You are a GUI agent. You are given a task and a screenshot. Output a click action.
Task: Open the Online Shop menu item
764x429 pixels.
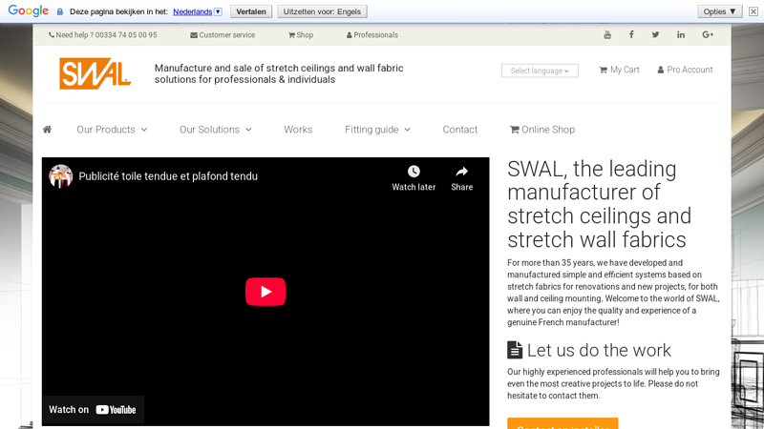pyautogui.click(x=542, y=130)
